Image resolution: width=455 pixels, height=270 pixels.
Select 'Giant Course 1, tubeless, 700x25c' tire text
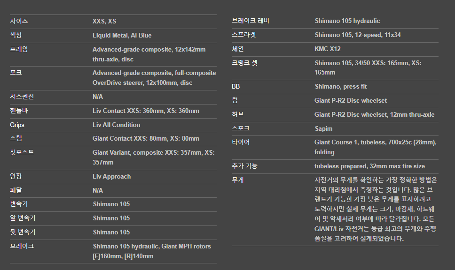point(363,142)
